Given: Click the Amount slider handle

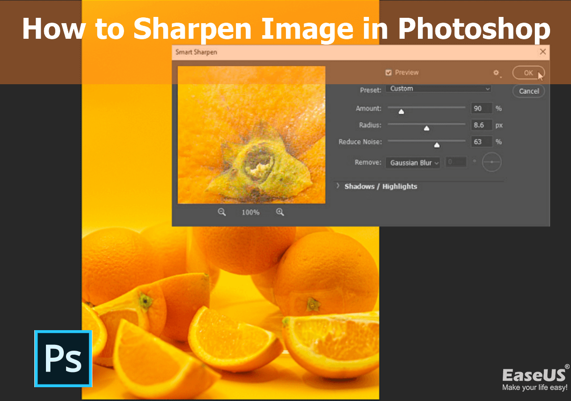Looking at the screenshot, I should click(401, 111).
